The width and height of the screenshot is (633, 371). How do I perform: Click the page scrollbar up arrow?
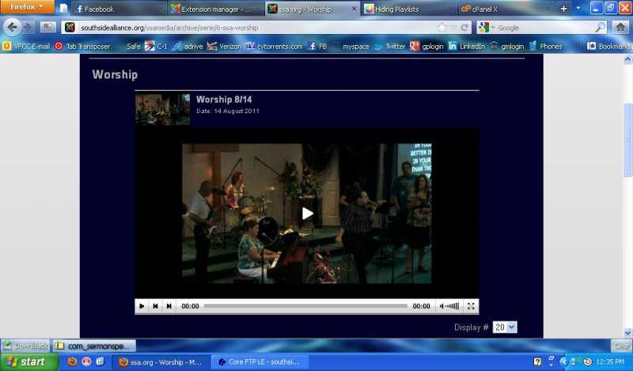[x=627, y=60]
